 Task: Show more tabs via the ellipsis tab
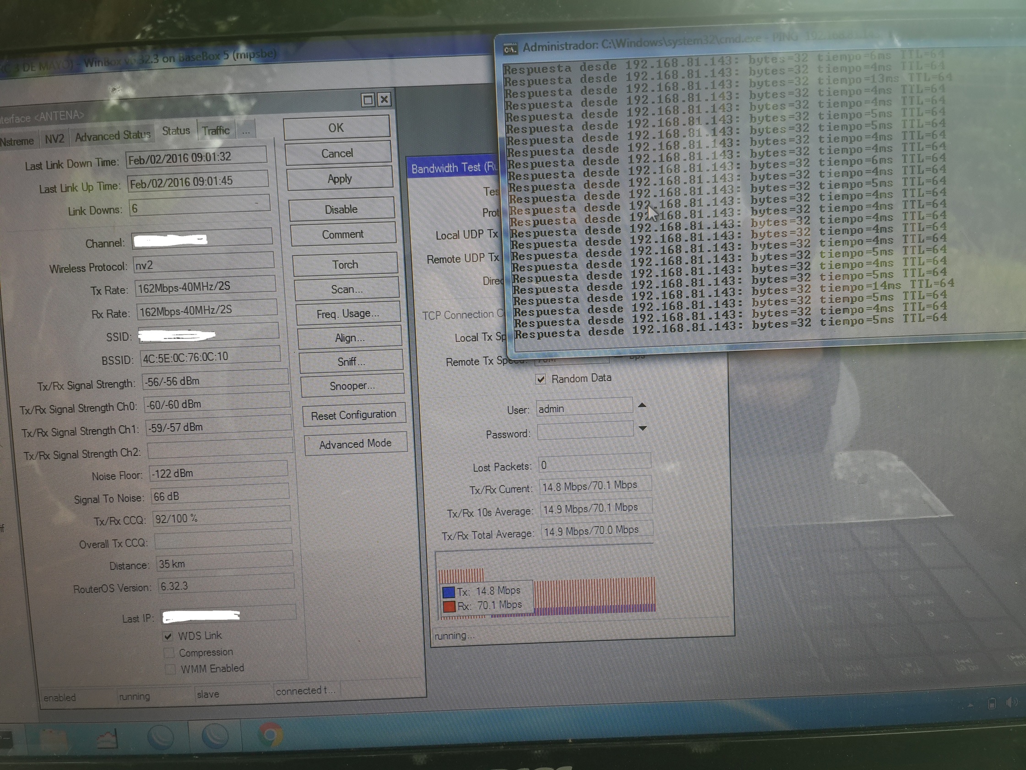[246, 131]
